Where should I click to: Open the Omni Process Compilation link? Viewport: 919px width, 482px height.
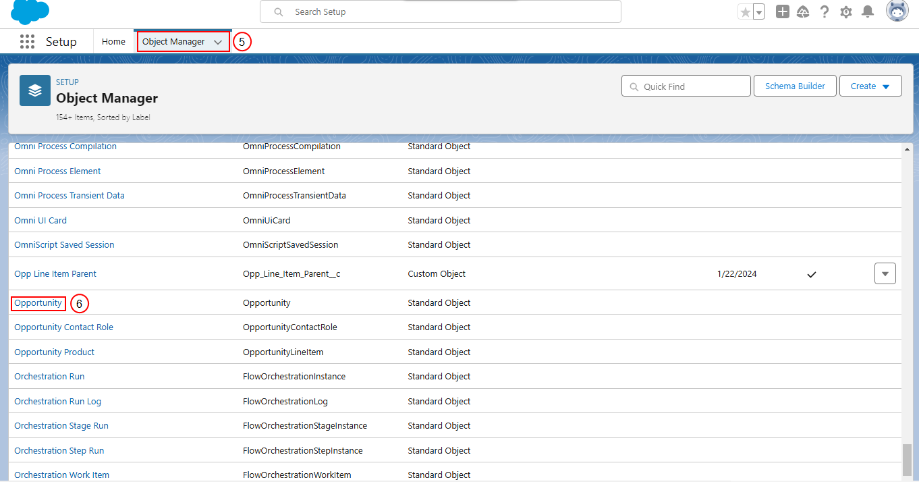click(x=65, y=146)
